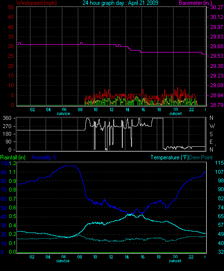Click "sunset" label under the humidity graph
The width and height of the screenshot is (224, 271).
[x=175, y=261]
